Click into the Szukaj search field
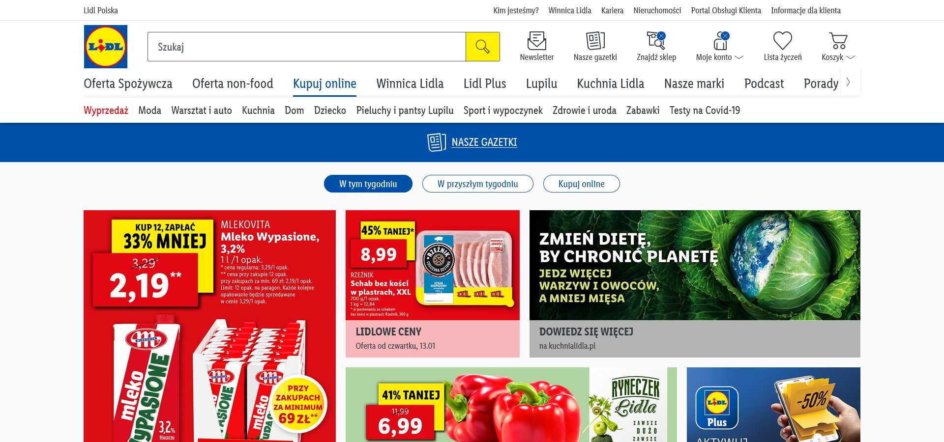Viewport: 944px width, 442px height. tap(307, 47)
